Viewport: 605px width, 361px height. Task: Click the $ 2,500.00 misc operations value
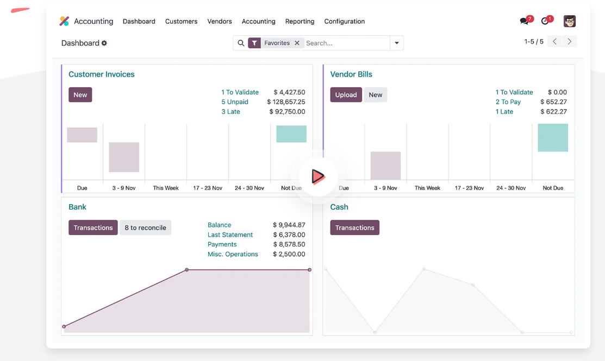289,254
